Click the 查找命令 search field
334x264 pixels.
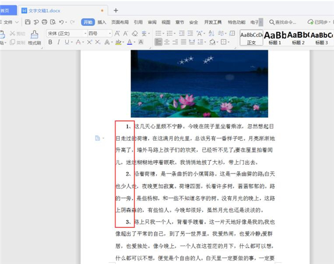click(x=283, y=22)
